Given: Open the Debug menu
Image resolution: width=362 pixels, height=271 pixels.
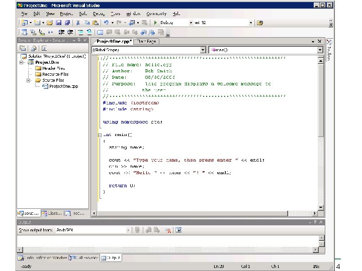Looking at the screenshot, I should (99, 14).
